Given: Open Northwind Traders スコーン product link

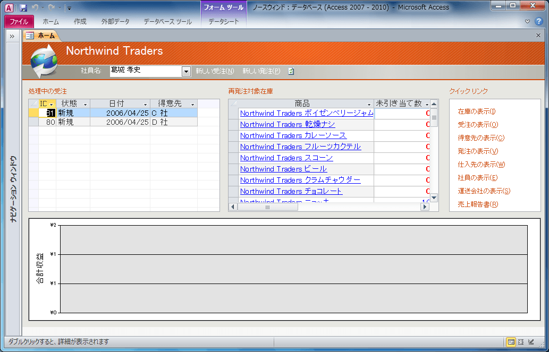Looking at the screenshot, I should 286,158.
